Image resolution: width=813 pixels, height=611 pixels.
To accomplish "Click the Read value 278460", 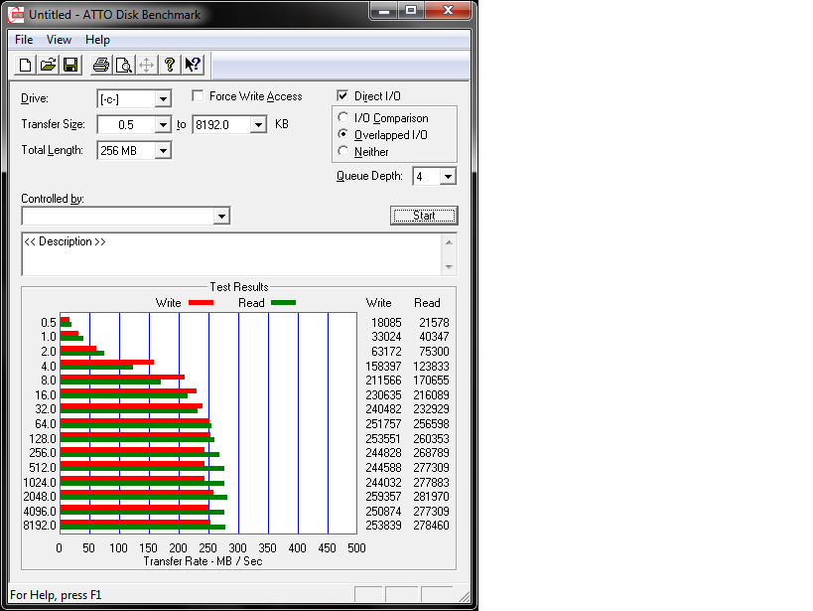I will coord(431,526).
